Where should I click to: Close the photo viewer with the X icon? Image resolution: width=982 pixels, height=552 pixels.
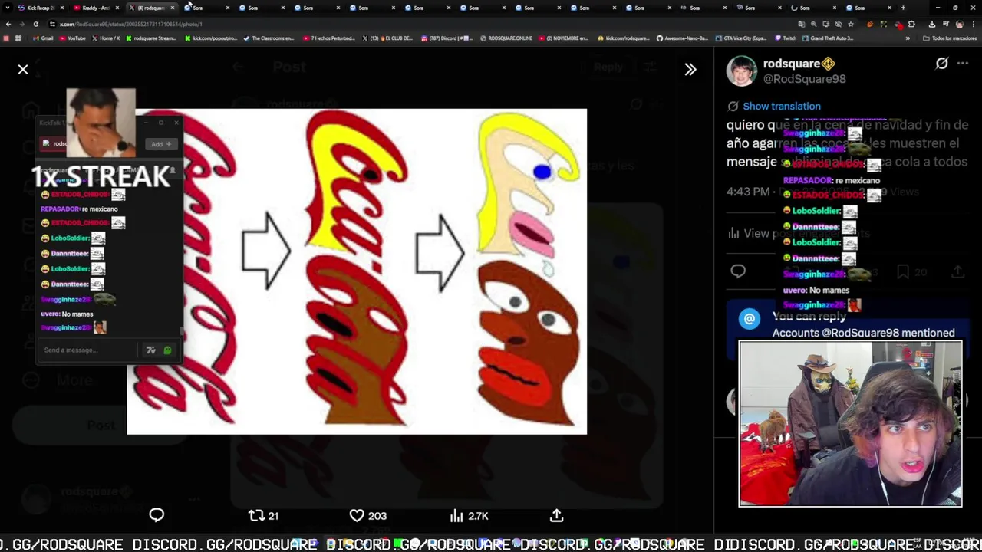23,70
